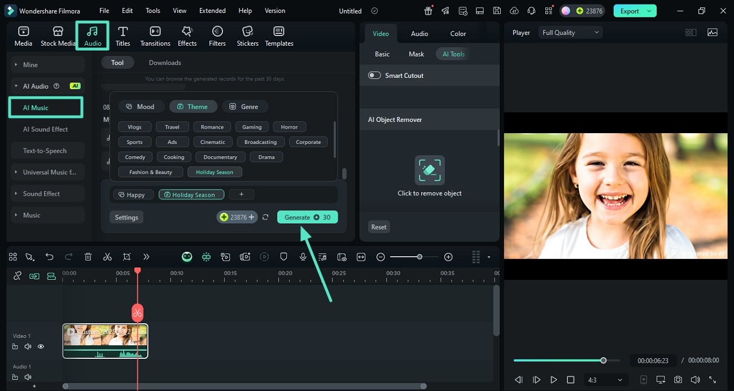
Task: Click the marker shield icon in toolbar
Action: point(284,257)
